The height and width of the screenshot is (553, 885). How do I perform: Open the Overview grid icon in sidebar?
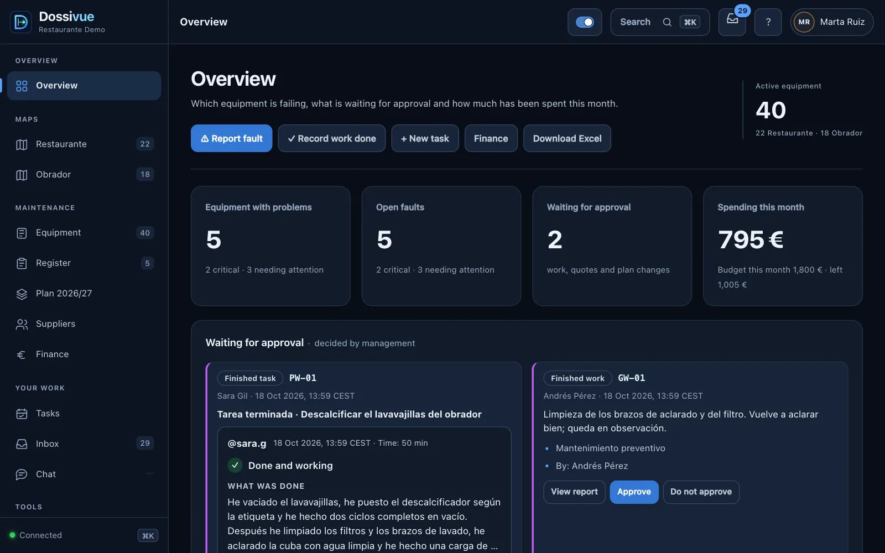[22, 86]
